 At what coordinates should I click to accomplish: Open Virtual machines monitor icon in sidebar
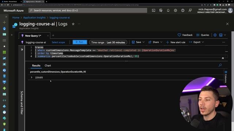[4, 82]
